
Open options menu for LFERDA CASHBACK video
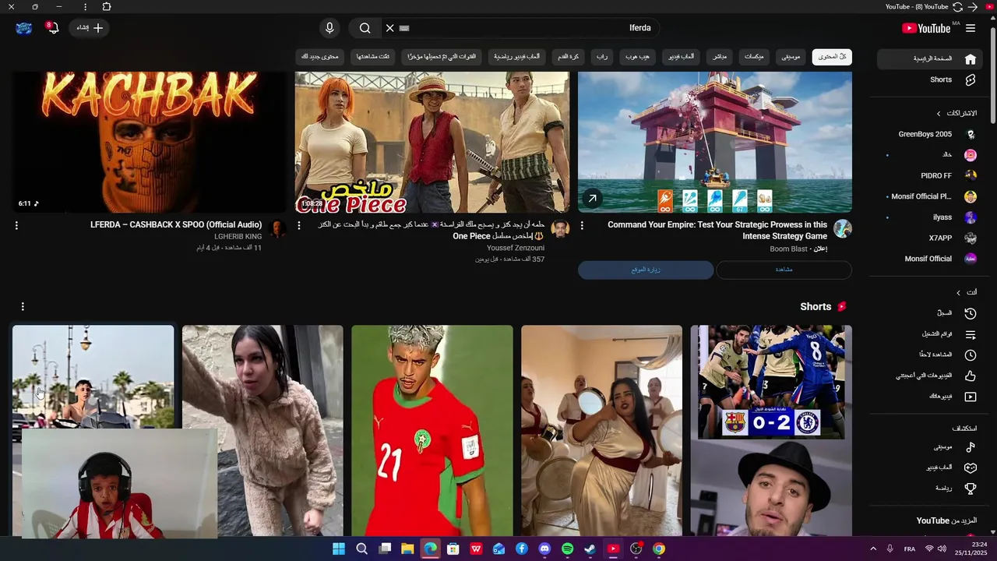click(x=16, y=225)
